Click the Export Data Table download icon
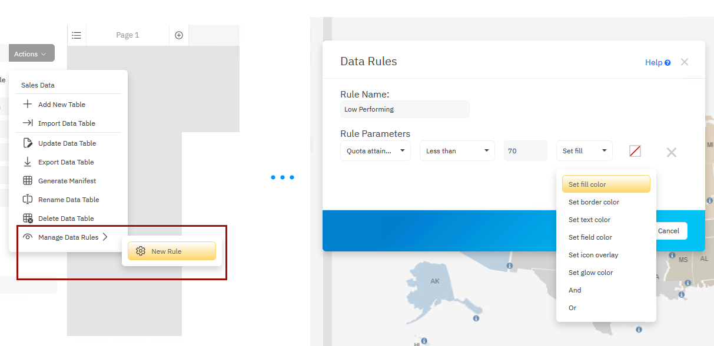Screen dimensions: 714x346 point(28,162)
